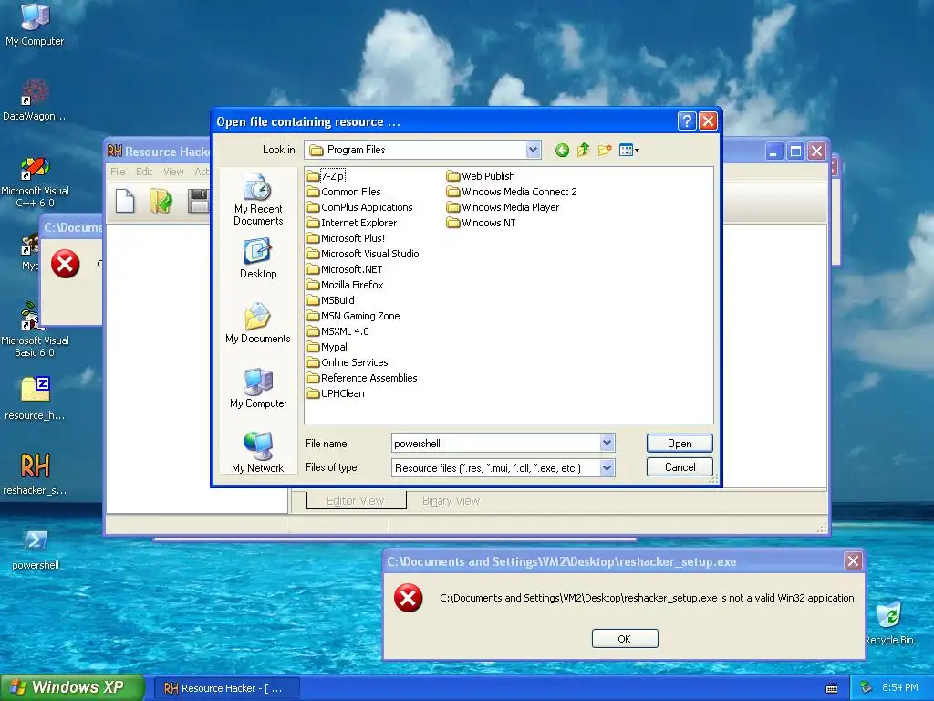Select the Common Files folder
This screenshot has width=934, height=701.
pyautogui.click(x=344, y=192)
